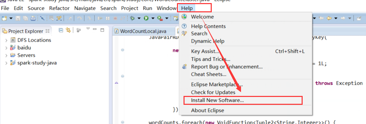Image resolution: width=366 pixels, height=124 pixels.
Task: Open the Back history dropdown arrow
Action: point(336,18)
